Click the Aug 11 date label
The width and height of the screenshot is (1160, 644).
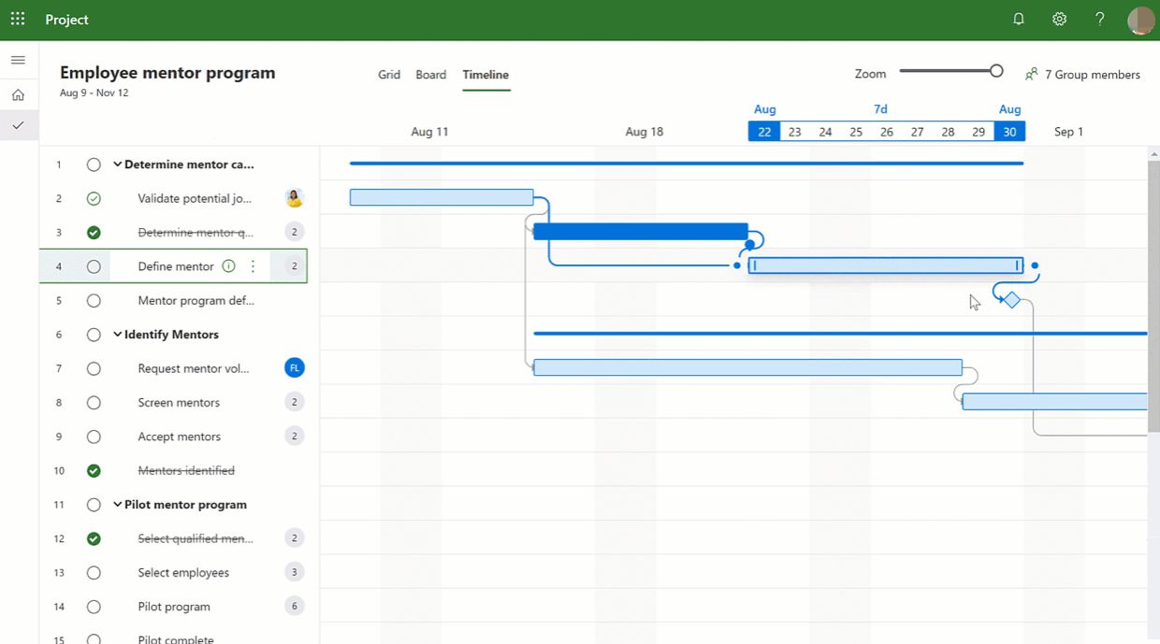(x=430, y=132)
